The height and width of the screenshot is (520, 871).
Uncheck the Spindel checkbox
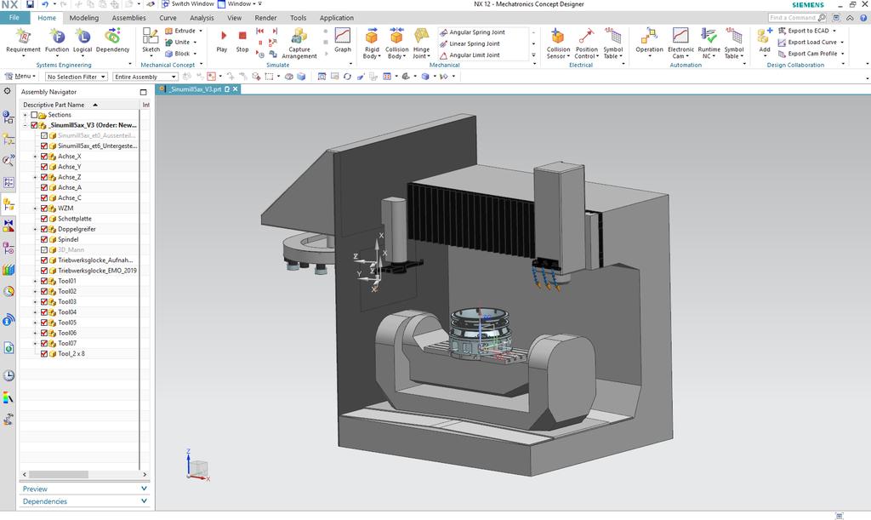[x=44, y=239]
